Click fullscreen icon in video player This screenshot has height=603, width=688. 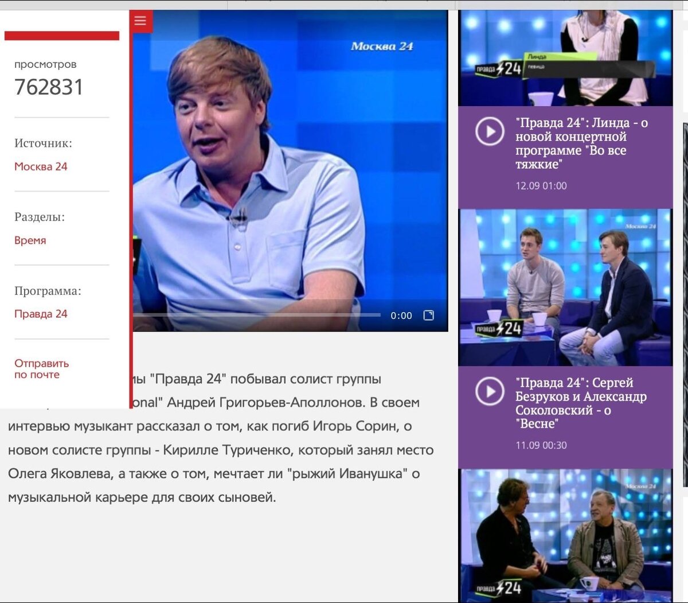click(428, 315)
